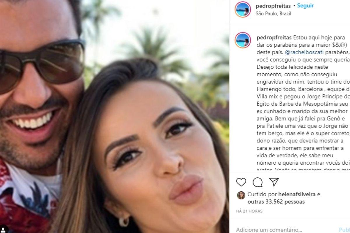This screenshot has width=350, height=233.
Task: Open the pedropfreitas avatar beside the caption
Action: coord(243,40)
